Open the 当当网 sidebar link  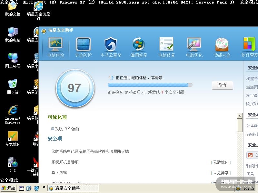252,87
